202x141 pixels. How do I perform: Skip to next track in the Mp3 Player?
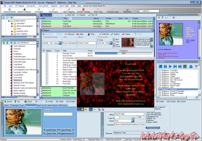coord(180,67)
